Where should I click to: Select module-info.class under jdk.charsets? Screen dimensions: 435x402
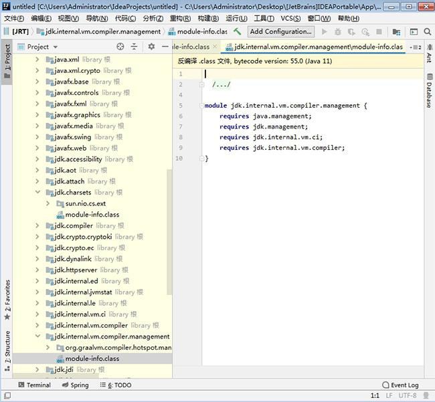pos(92,215)
